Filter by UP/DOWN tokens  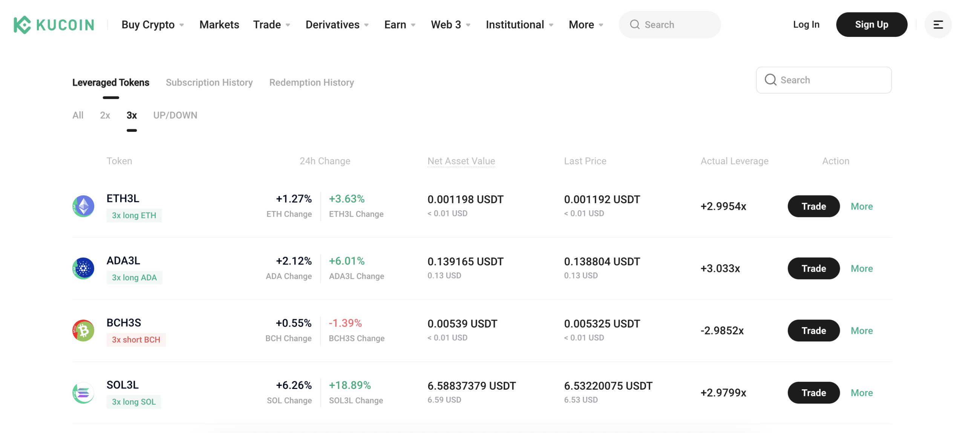(175, 115)
